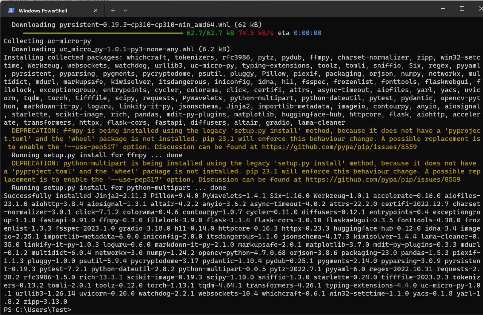Click the '62.7/62.7 kB' size text
This screenshot has width=483, height=315.
tap(210, 33)
